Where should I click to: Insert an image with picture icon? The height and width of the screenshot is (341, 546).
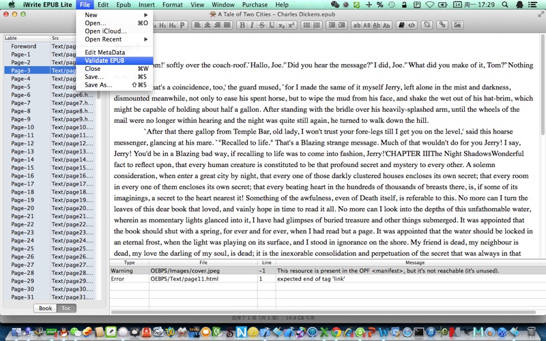457,25
